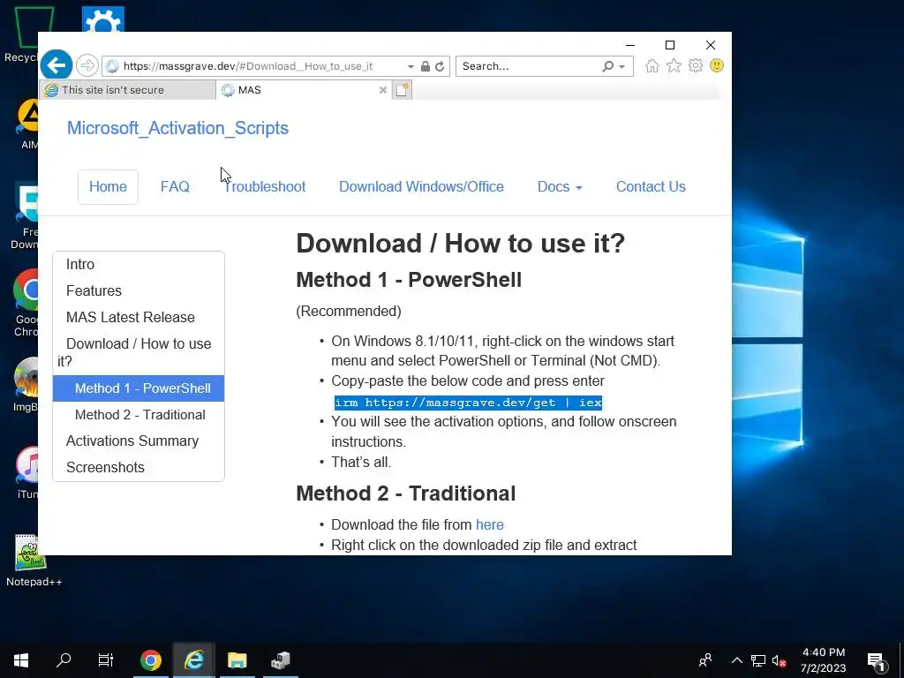Open File Explorer from the taskbar
Viewport: 904px width, 678px height.
(x=237, y=660)
